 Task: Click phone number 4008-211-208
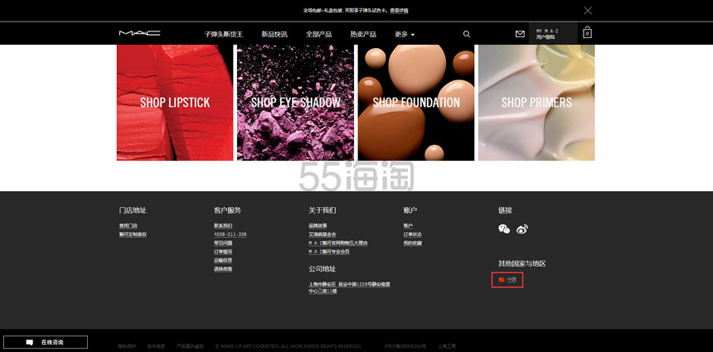230,234
